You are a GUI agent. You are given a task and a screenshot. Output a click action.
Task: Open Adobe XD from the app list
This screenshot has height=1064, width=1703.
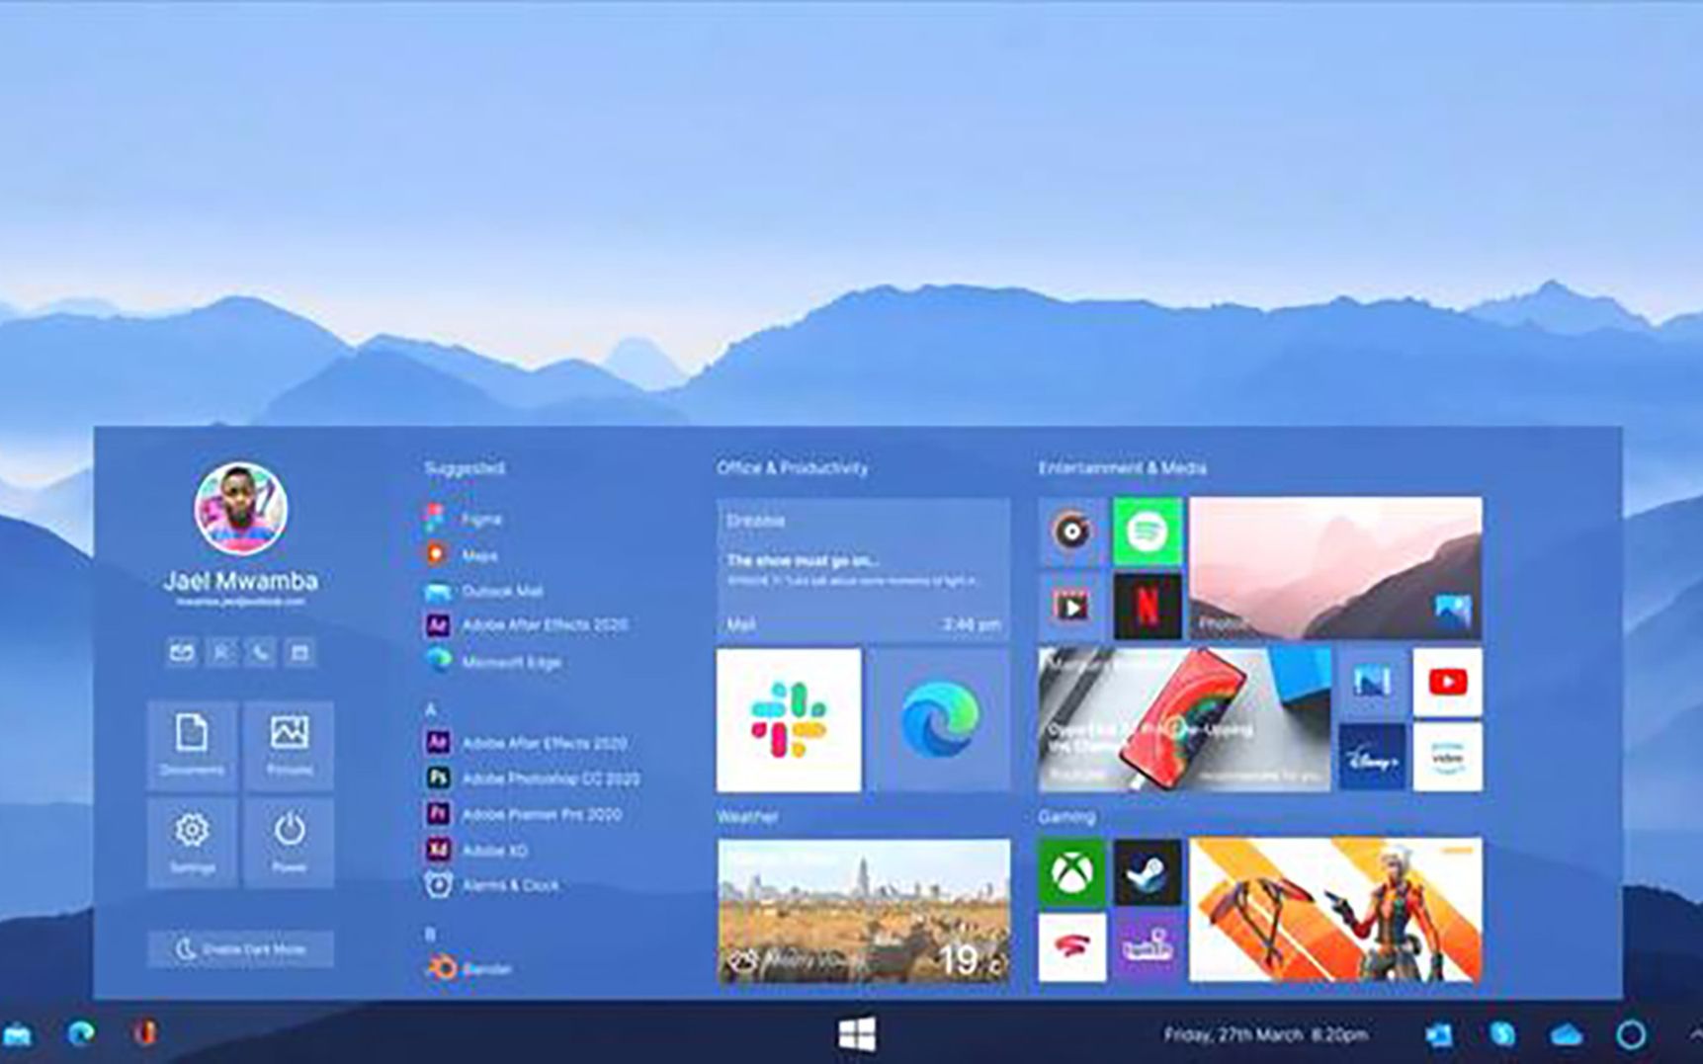(475, 850)
